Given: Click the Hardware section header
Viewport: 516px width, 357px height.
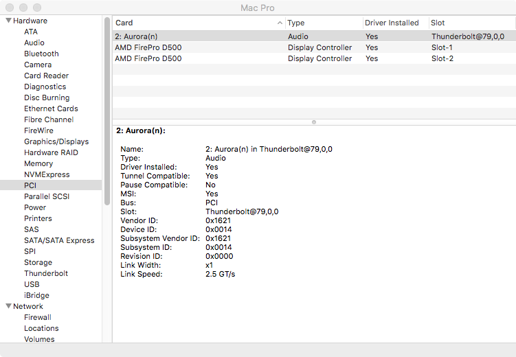Looking at the screenshot, I should click(30, 21).
